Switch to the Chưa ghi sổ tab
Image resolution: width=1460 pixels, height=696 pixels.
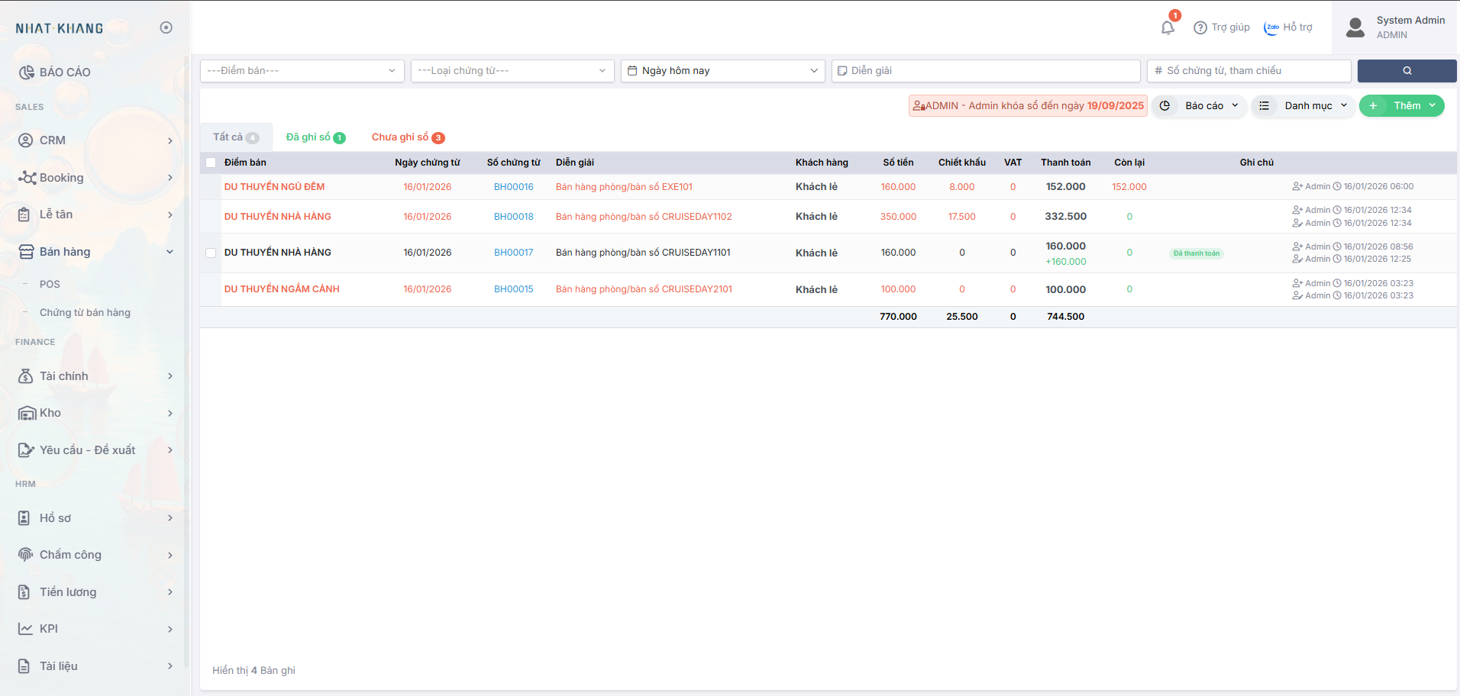tap(407, 137)
